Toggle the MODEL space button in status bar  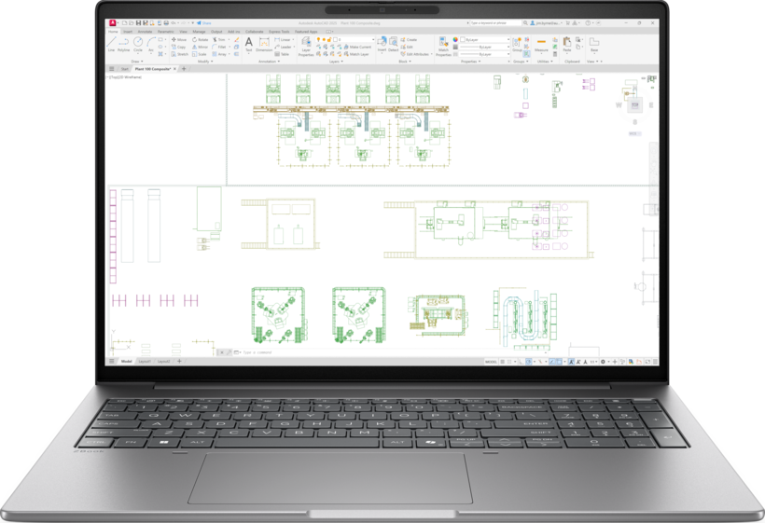[x=491, y=362]
